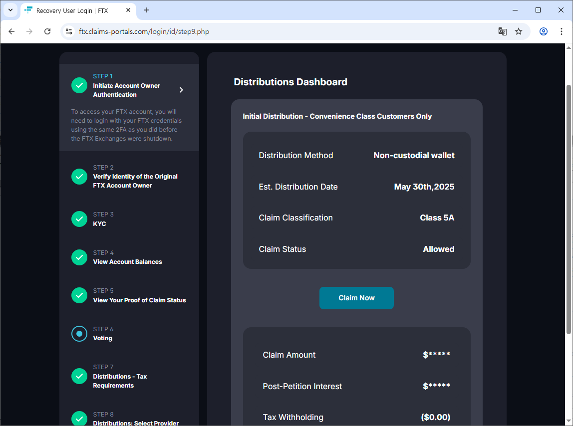Screen dimensions: 573x426
Task: Click the Tax Withholding ($0.00) value
Action: click(436, 417)
